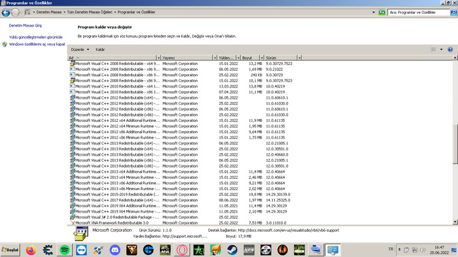Refresh the list with the green arrows button

point(382,12)
